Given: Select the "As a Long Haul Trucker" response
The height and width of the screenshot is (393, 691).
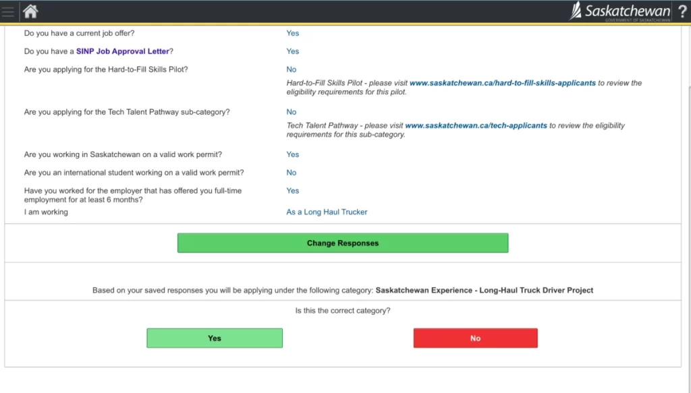Looking at the screenshot, I should point(327,212).
